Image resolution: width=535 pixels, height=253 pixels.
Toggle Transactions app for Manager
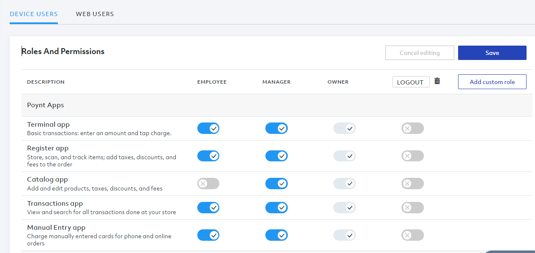(276, 207)
